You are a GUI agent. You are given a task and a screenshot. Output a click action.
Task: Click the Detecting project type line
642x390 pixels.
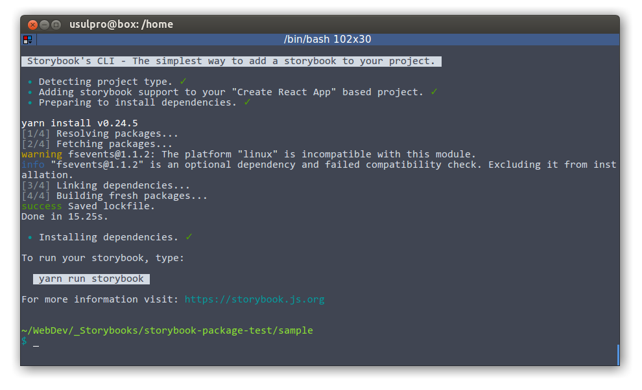[106, 82]
